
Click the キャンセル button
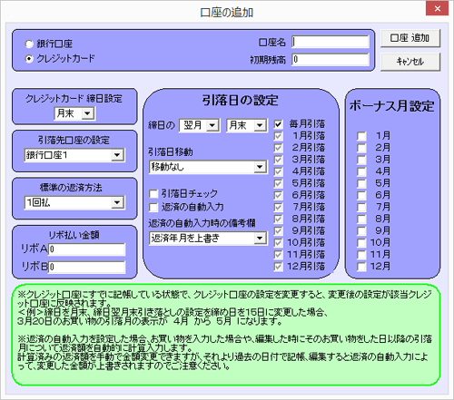pos(410,62)
